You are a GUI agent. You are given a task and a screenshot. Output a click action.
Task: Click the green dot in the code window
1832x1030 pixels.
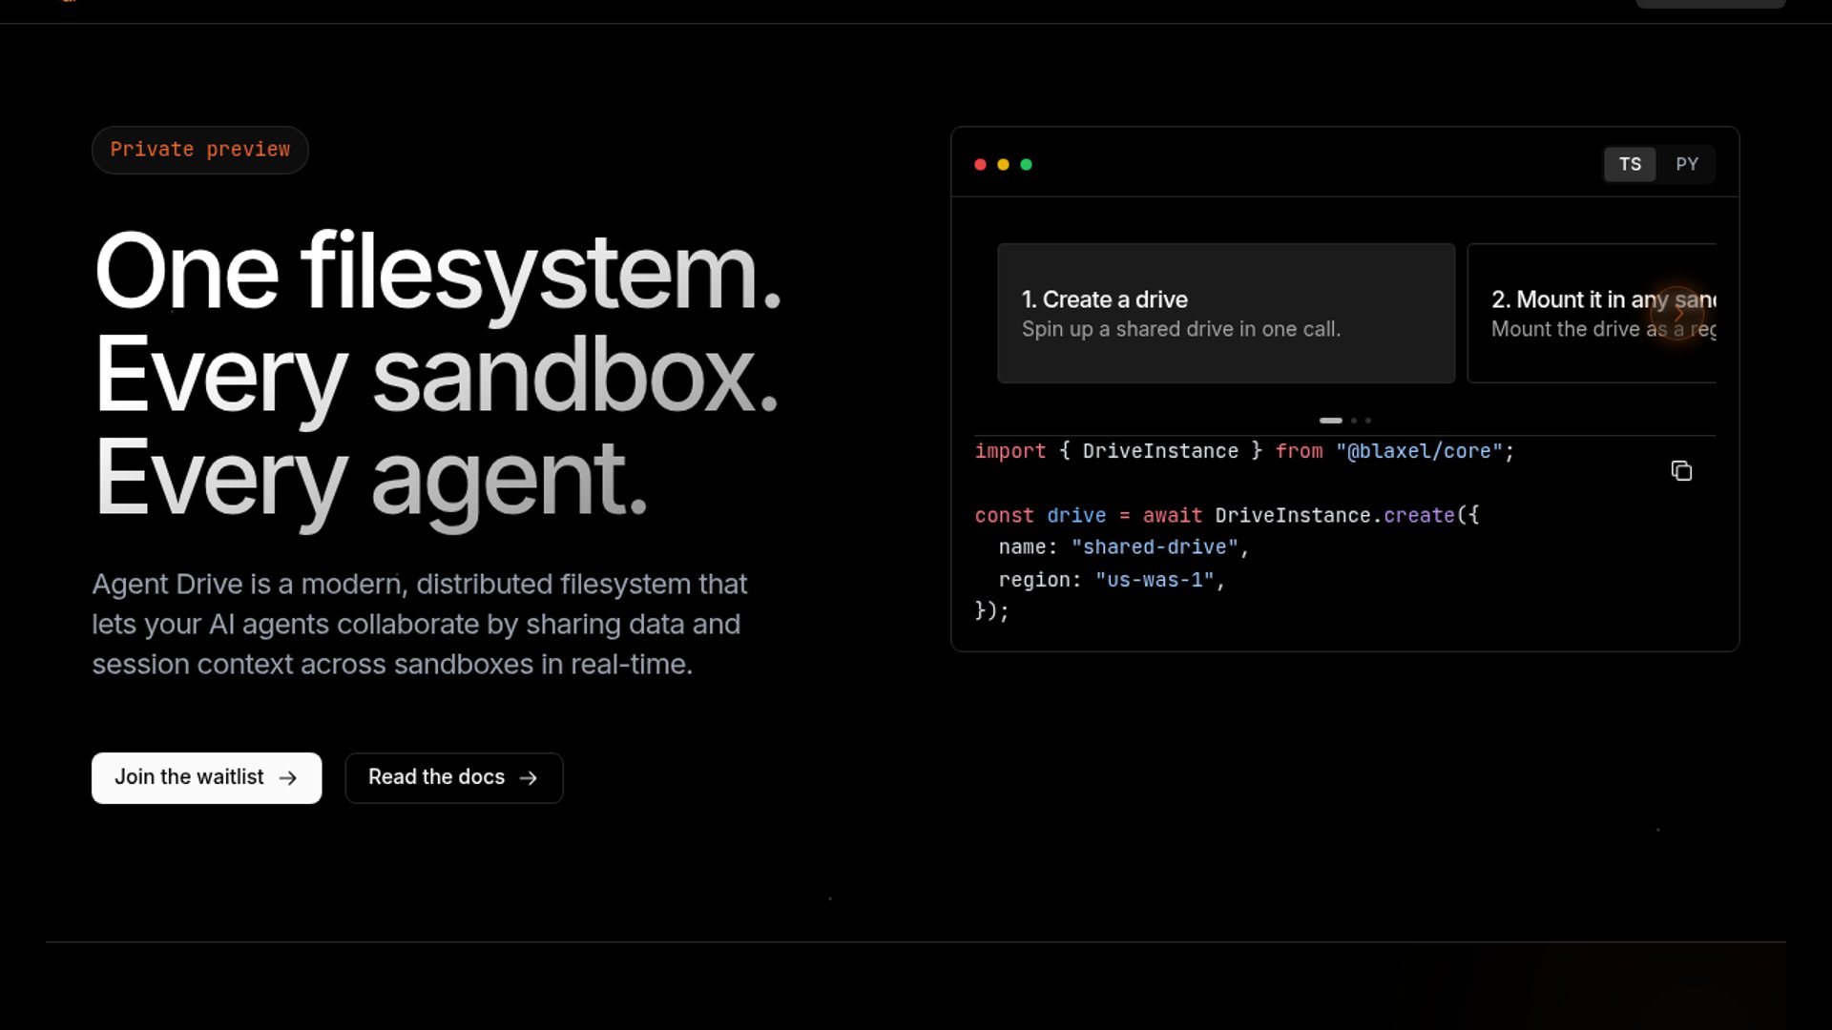tap(1026, 164)
